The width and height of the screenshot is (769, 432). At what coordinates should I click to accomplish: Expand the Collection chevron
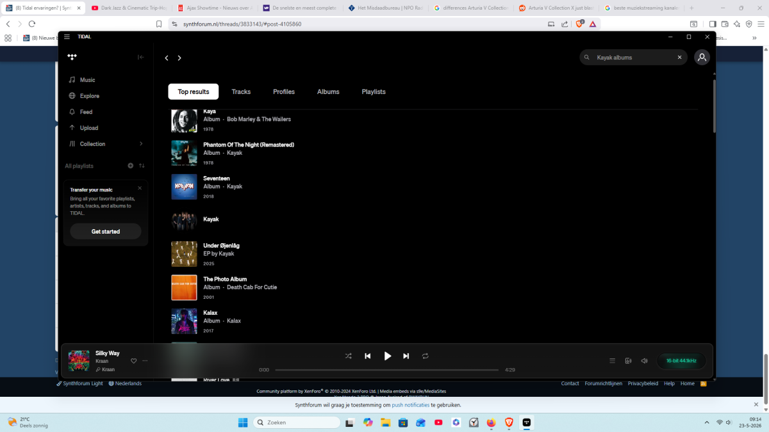click(x=141, y=144)
